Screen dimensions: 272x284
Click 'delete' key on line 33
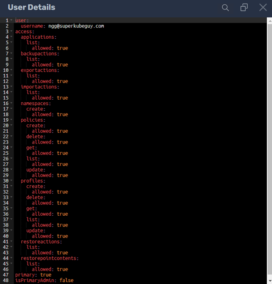pos(35,197)
